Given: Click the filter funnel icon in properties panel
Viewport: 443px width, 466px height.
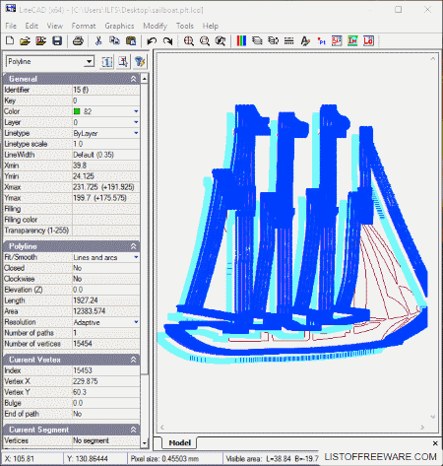Looking at the screenshot, I should [140, 62].
